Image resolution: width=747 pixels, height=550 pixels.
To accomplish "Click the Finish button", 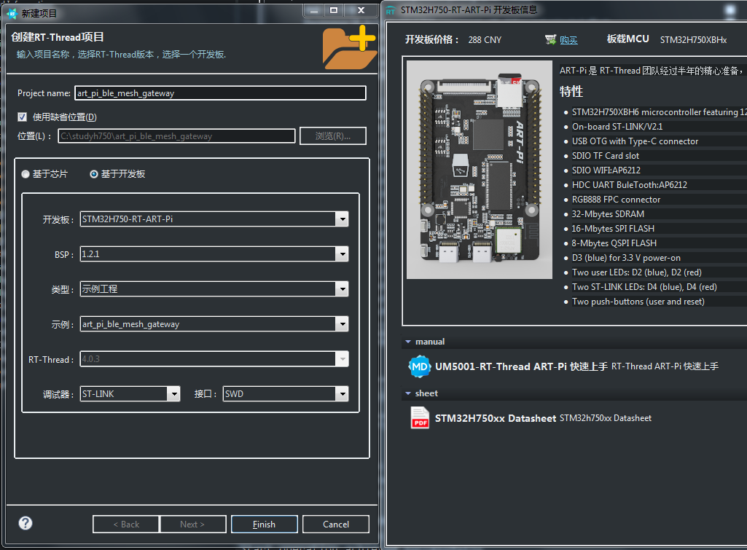I will pyautogui.click(x=264, y=524).
